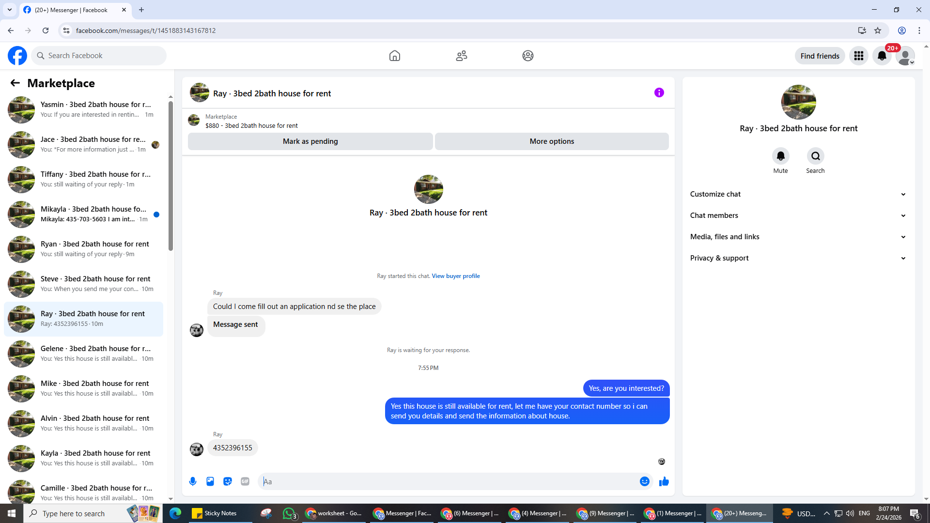Expand Chat members section
Viewport: 930px width, 523px height.
click(798, 215)
